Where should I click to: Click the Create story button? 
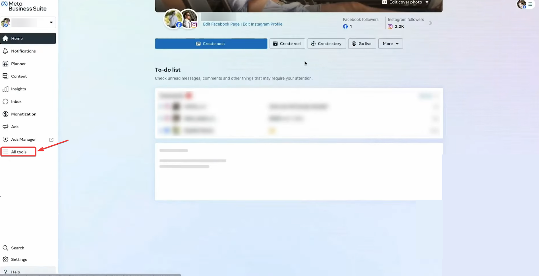point(326,44)
